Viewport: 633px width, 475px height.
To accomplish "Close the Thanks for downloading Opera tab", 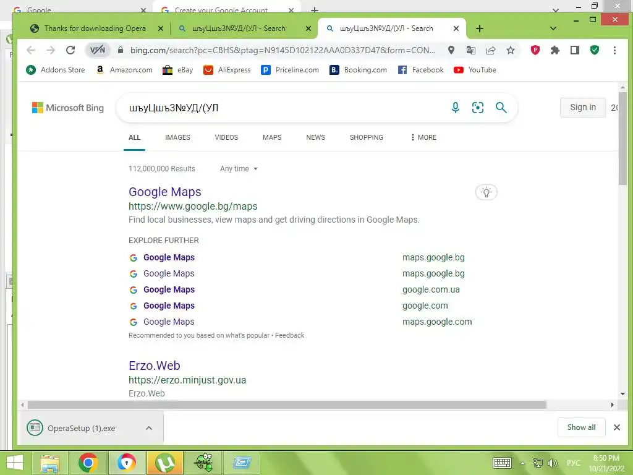I will [160, 28].
